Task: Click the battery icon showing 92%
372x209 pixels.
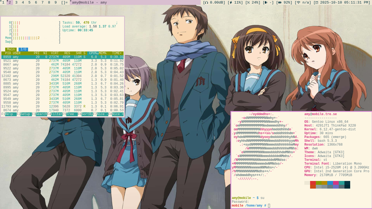Action: pyautogui.click(x=280, y=2)
